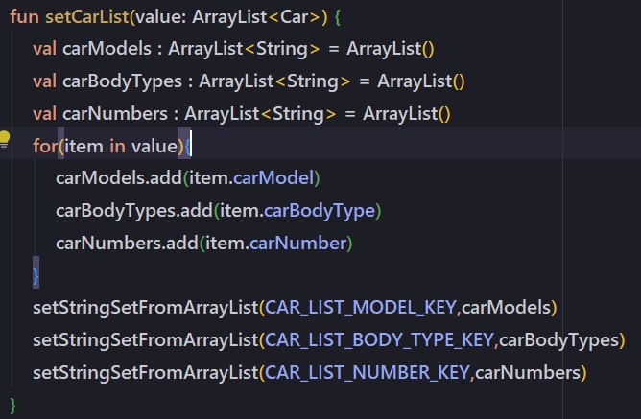The height and width of the screenshot is (419, 641).
Task: Click the CAR_LIST_NUMBER_KEY constant
Action: 367,373
